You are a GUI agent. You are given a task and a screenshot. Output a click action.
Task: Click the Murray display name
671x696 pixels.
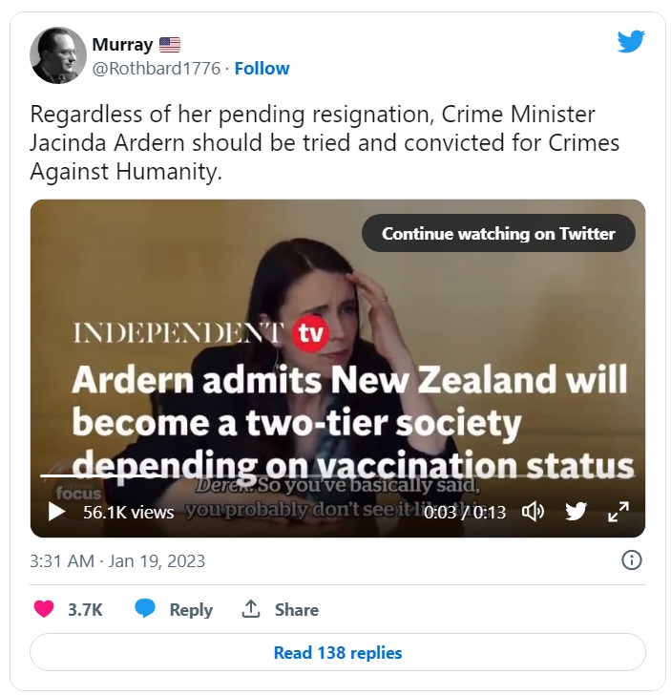[x=122, y=45]
